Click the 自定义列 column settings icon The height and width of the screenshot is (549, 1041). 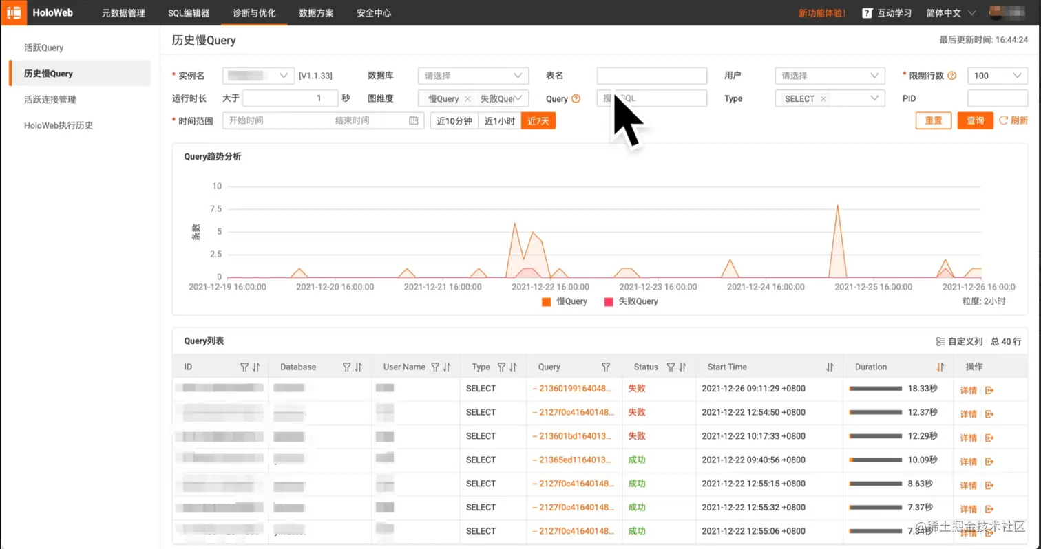940,341
